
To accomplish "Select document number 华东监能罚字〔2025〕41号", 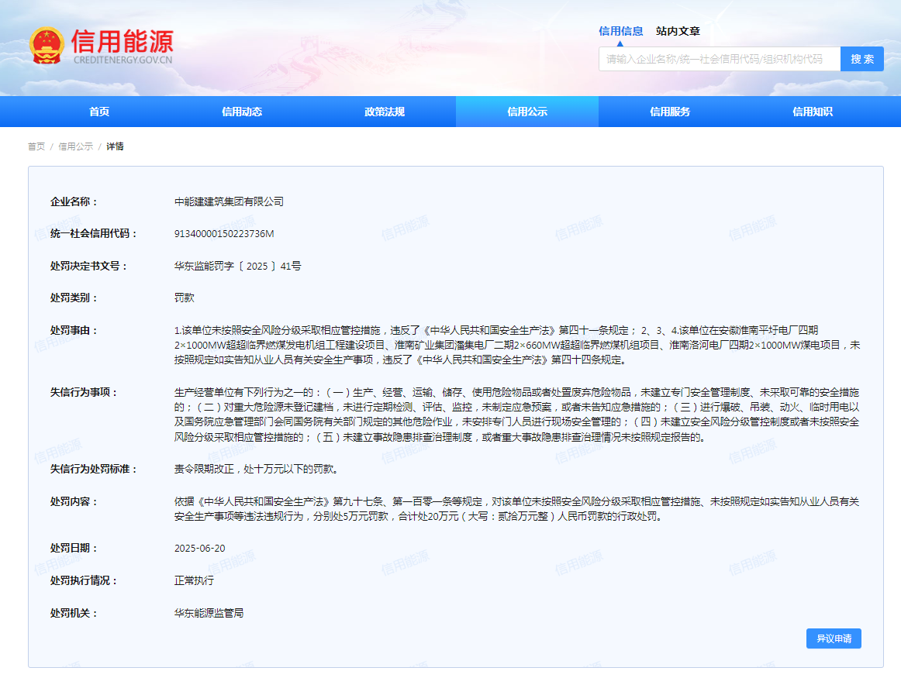I will pos(238,266).
